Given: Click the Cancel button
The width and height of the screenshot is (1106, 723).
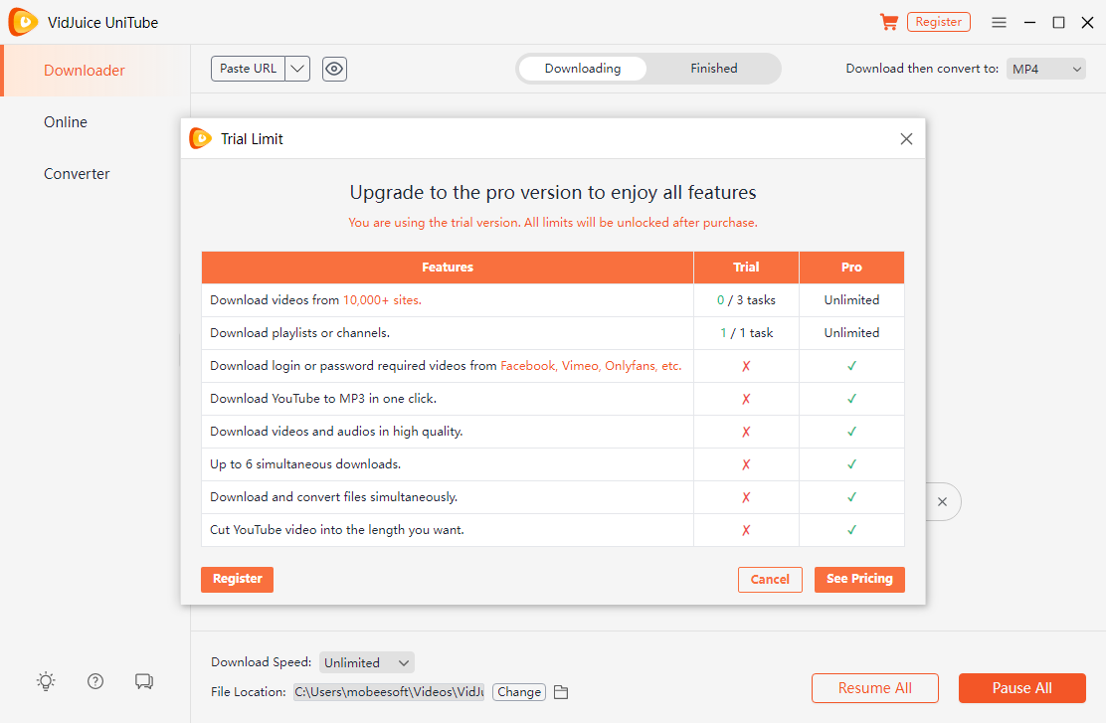Looking at the screenshot, I should pyautogui.click(x=770, y=579).
